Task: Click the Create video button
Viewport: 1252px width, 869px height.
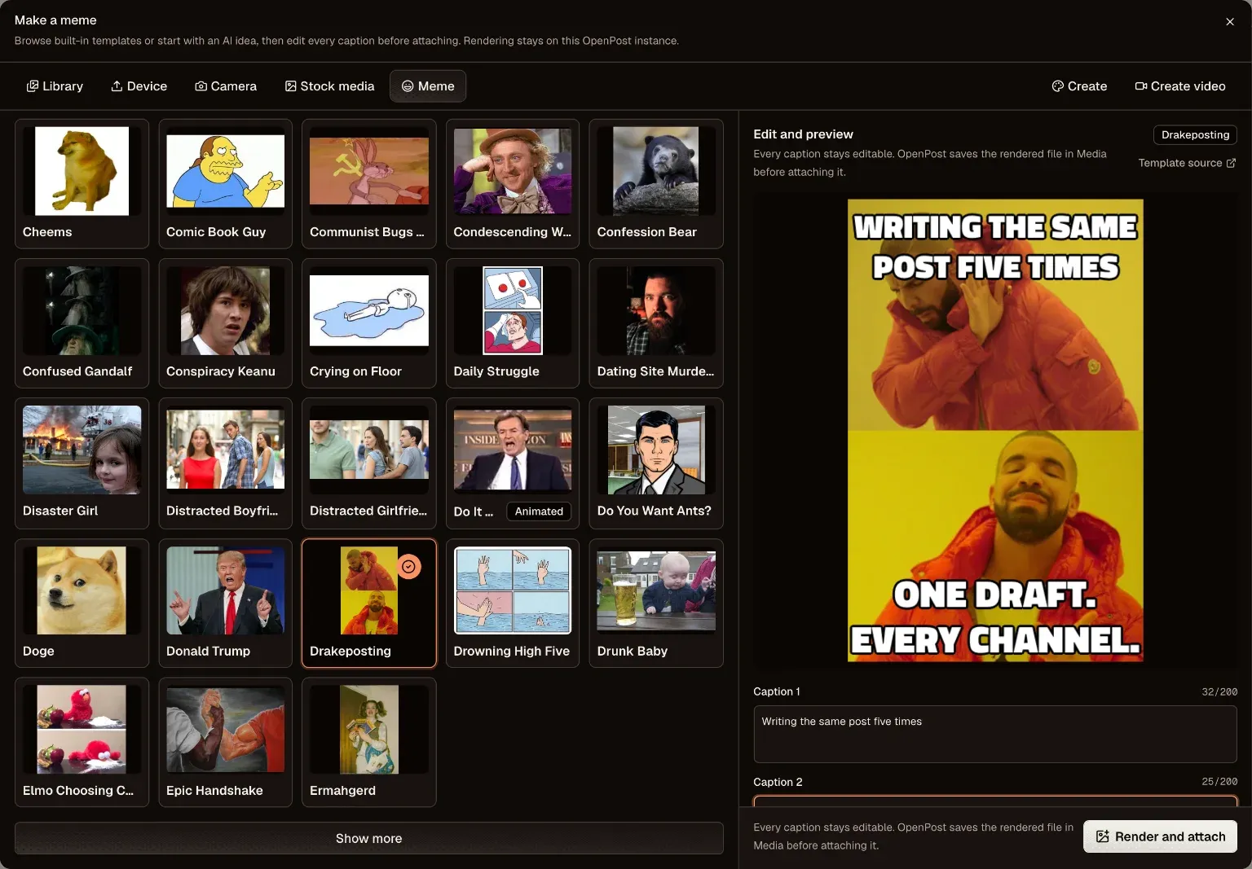Action: coord(1180,86)
